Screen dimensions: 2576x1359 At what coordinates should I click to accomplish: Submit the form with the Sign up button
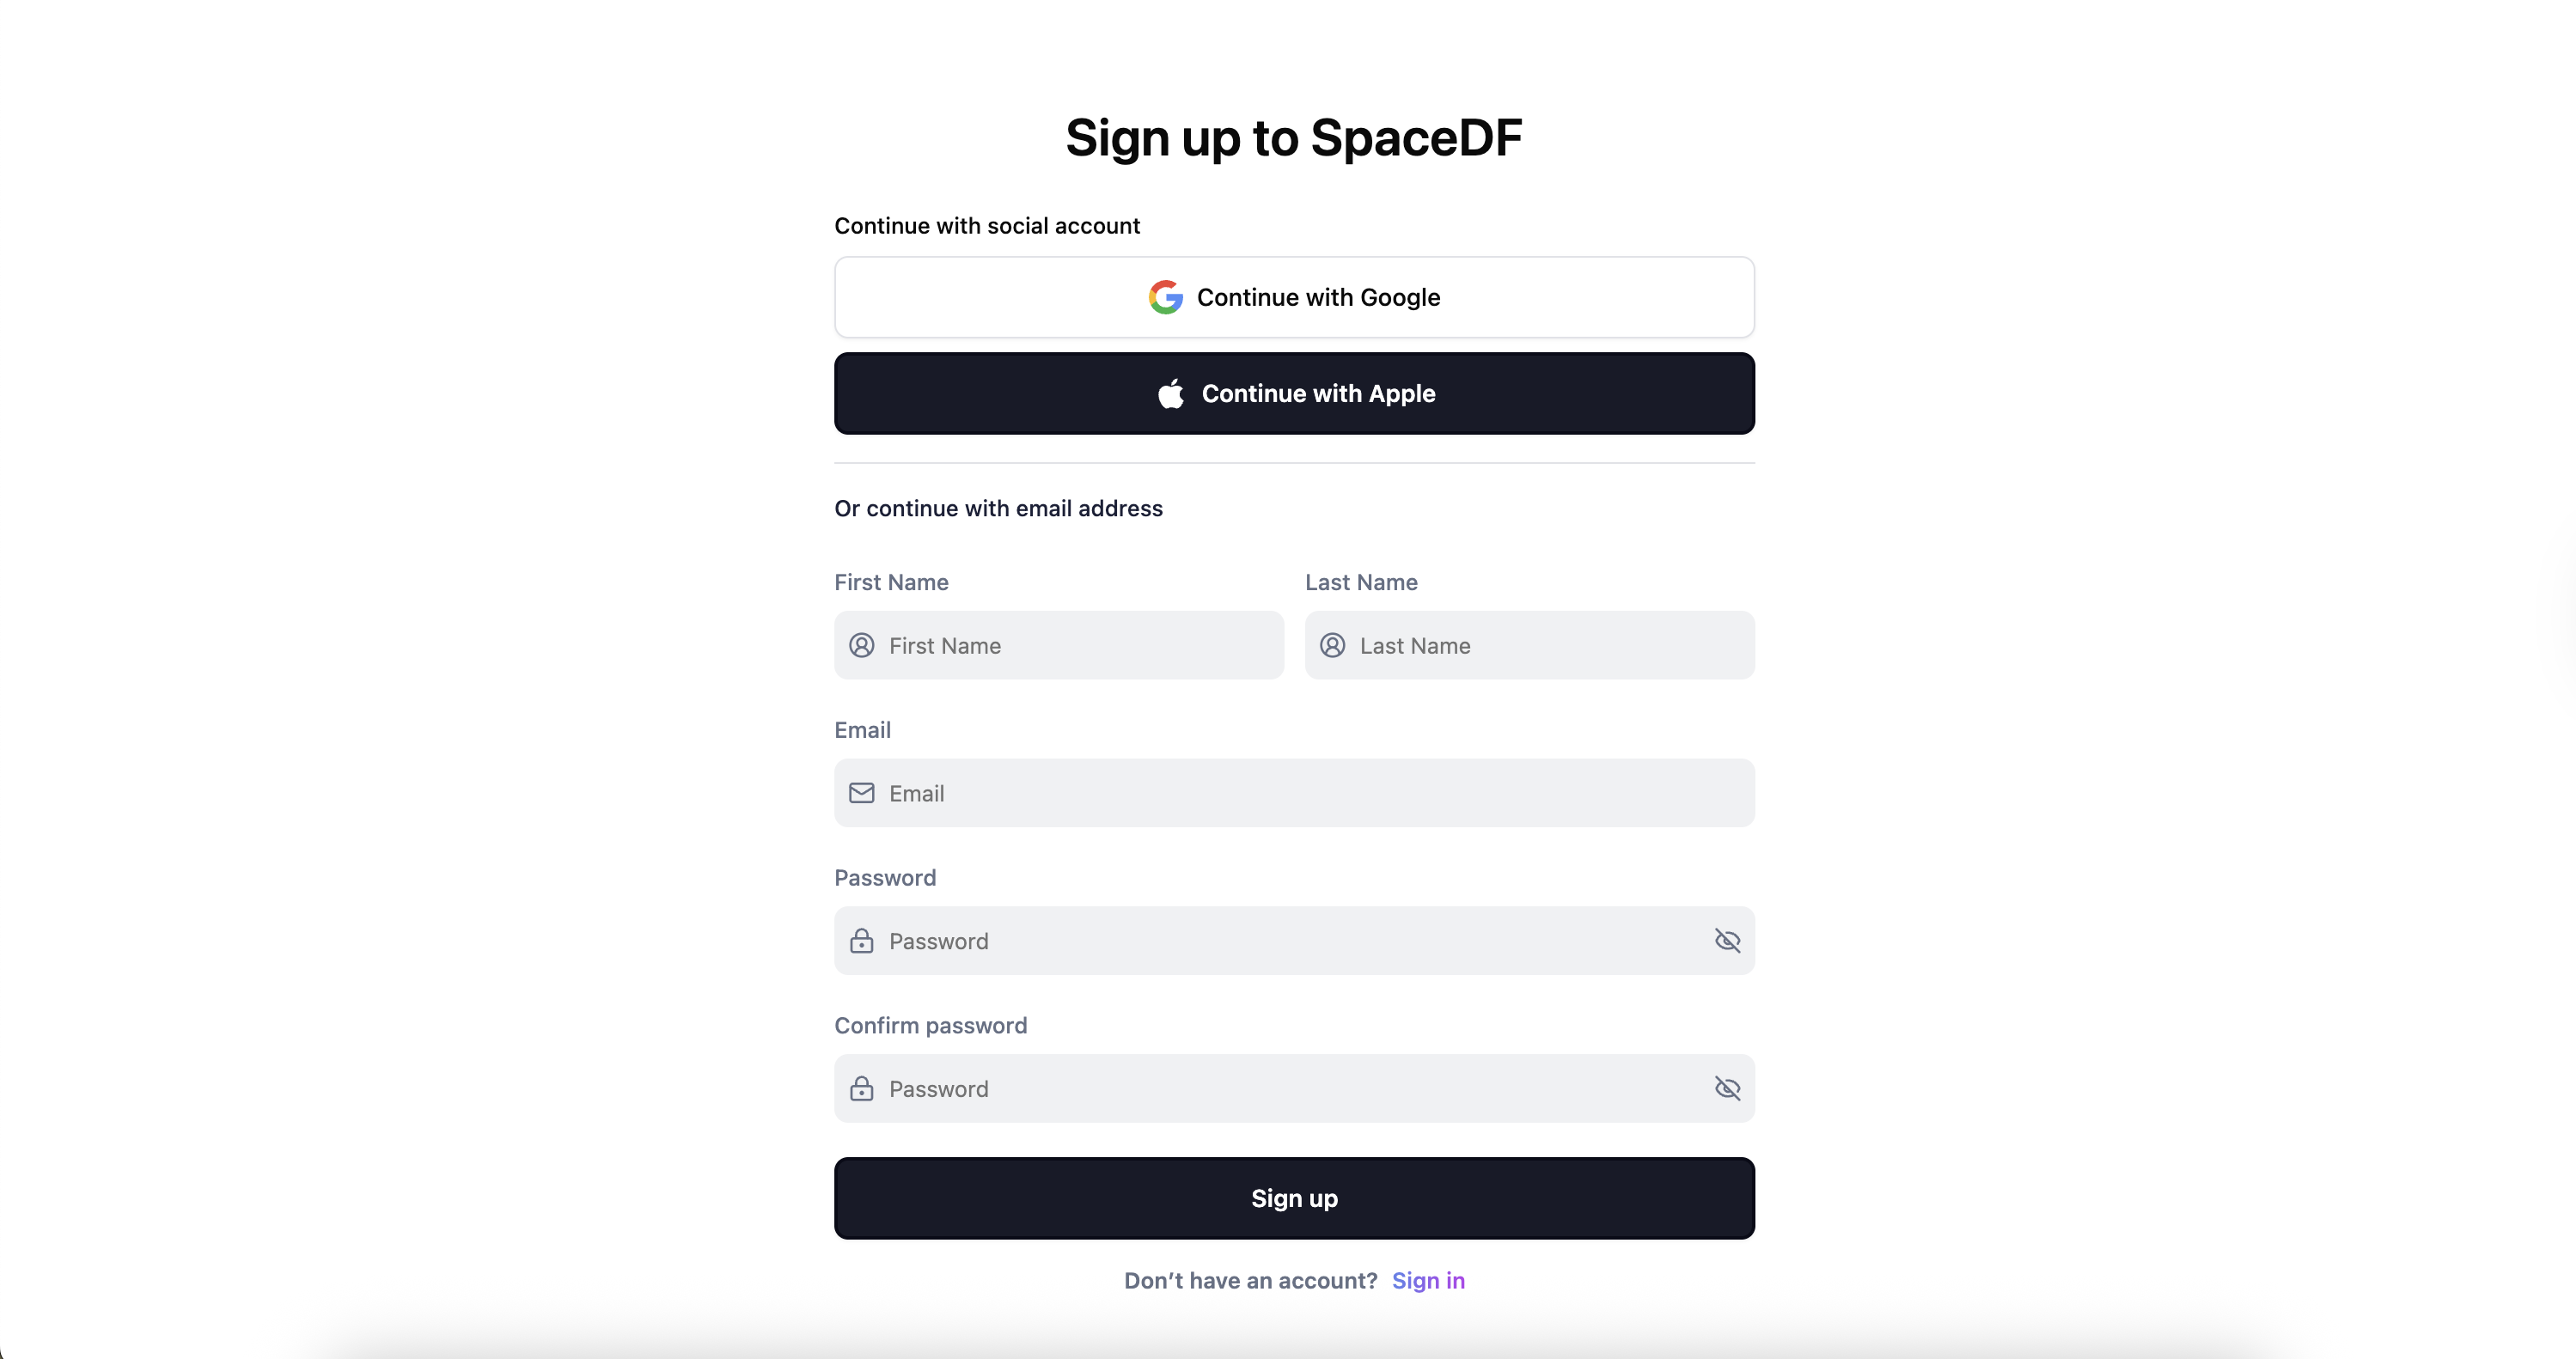(x=1294, y=1198)
